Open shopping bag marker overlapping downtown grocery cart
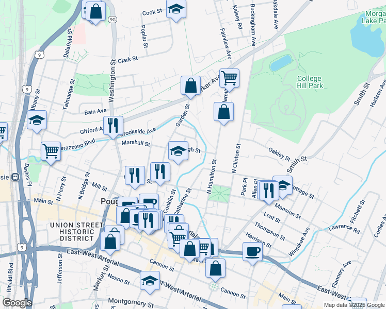The height and width of the screenshot is (309, 386). tap(190, 249)
